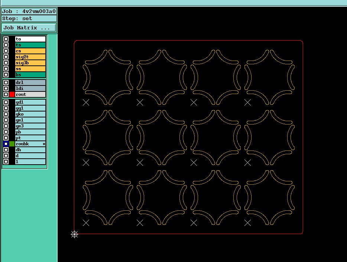The height and width of the screenshot is (262, 347).
Task: Toggle the checkbox for layer drl
Action: click(6, 83)
